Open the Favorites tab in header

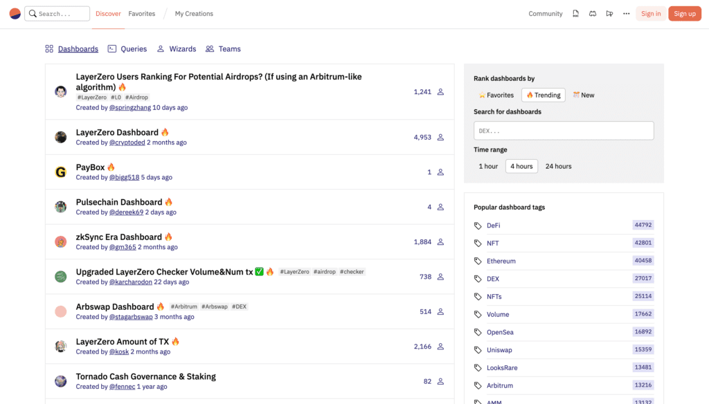(x=141, y=14)
